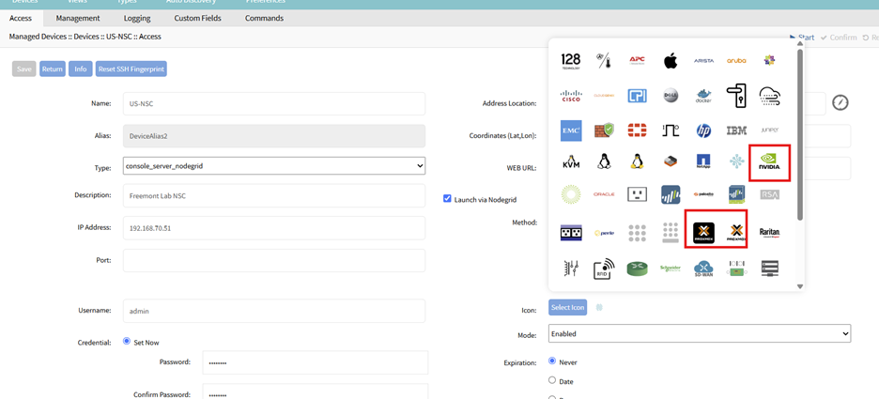This screenshot has height=399, width=879.
Task: Choose the Dell round logo icon
Action: [x=671, y=95]
